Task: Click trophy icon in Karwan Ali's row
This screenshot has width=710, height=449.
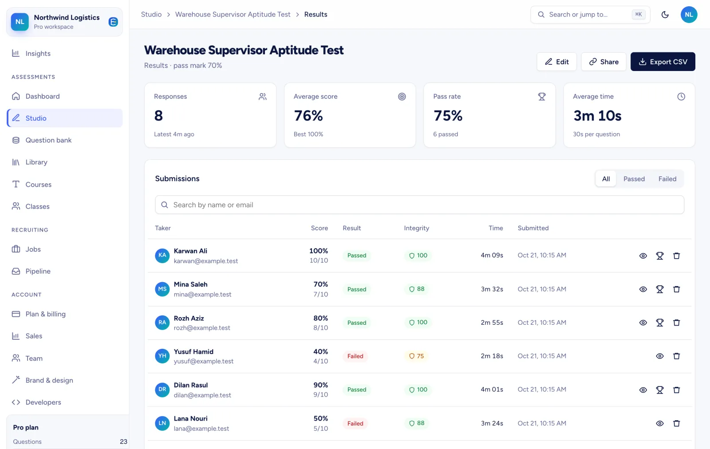Action: click(660, 256)
